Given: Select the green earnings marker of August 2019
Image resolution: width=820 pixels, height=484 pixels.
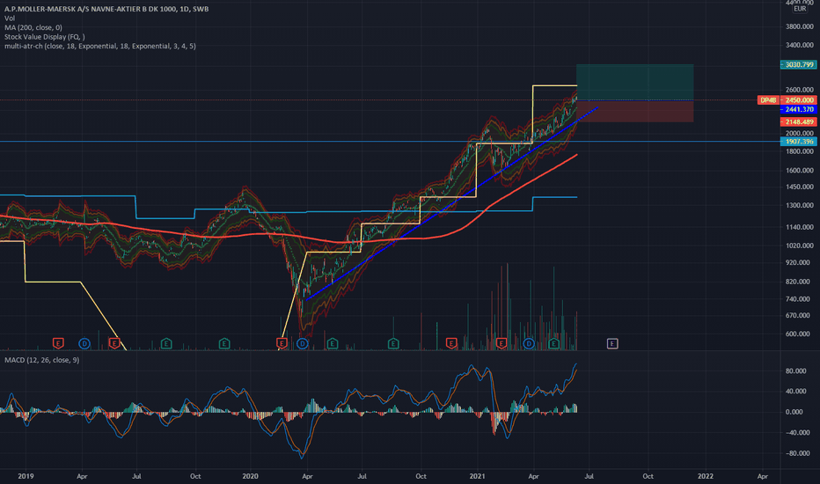Looking at the screenshot, I should click(166, 344).
